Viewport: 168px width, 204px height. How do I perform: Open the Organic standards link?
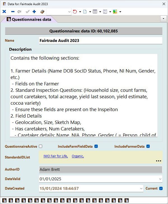(x=78, y=156)
